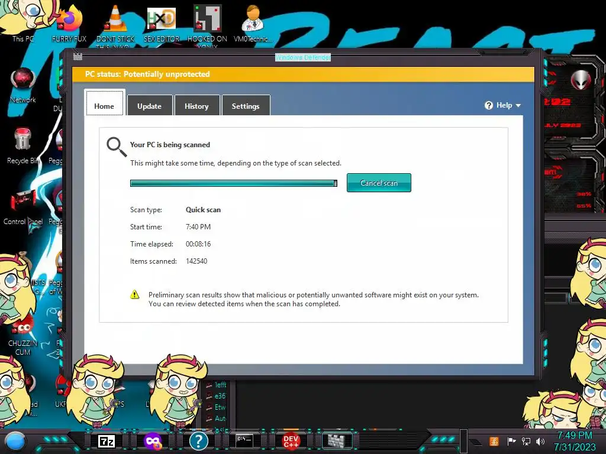606x454 pixels.
Task: Click the Start orb on the taskbar
Action: click(15, 442)
